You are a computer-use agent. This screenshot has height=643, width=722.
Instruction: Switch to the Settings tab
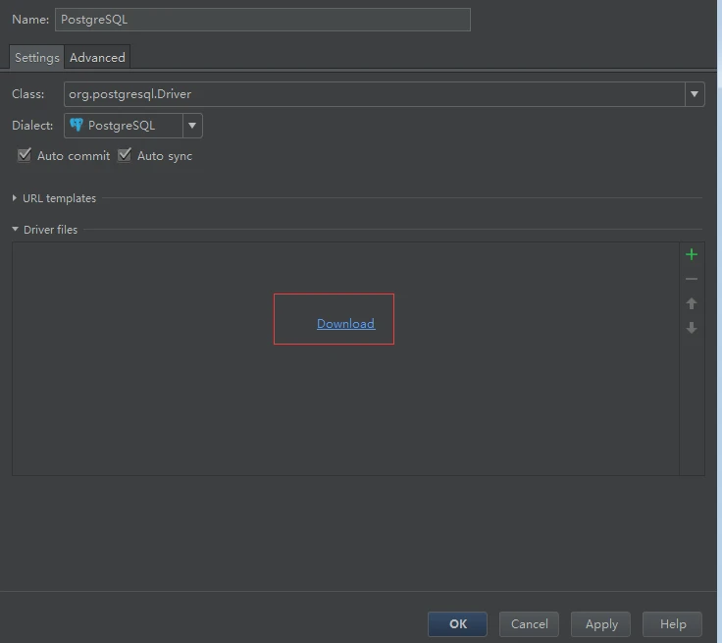coord(37,58)
